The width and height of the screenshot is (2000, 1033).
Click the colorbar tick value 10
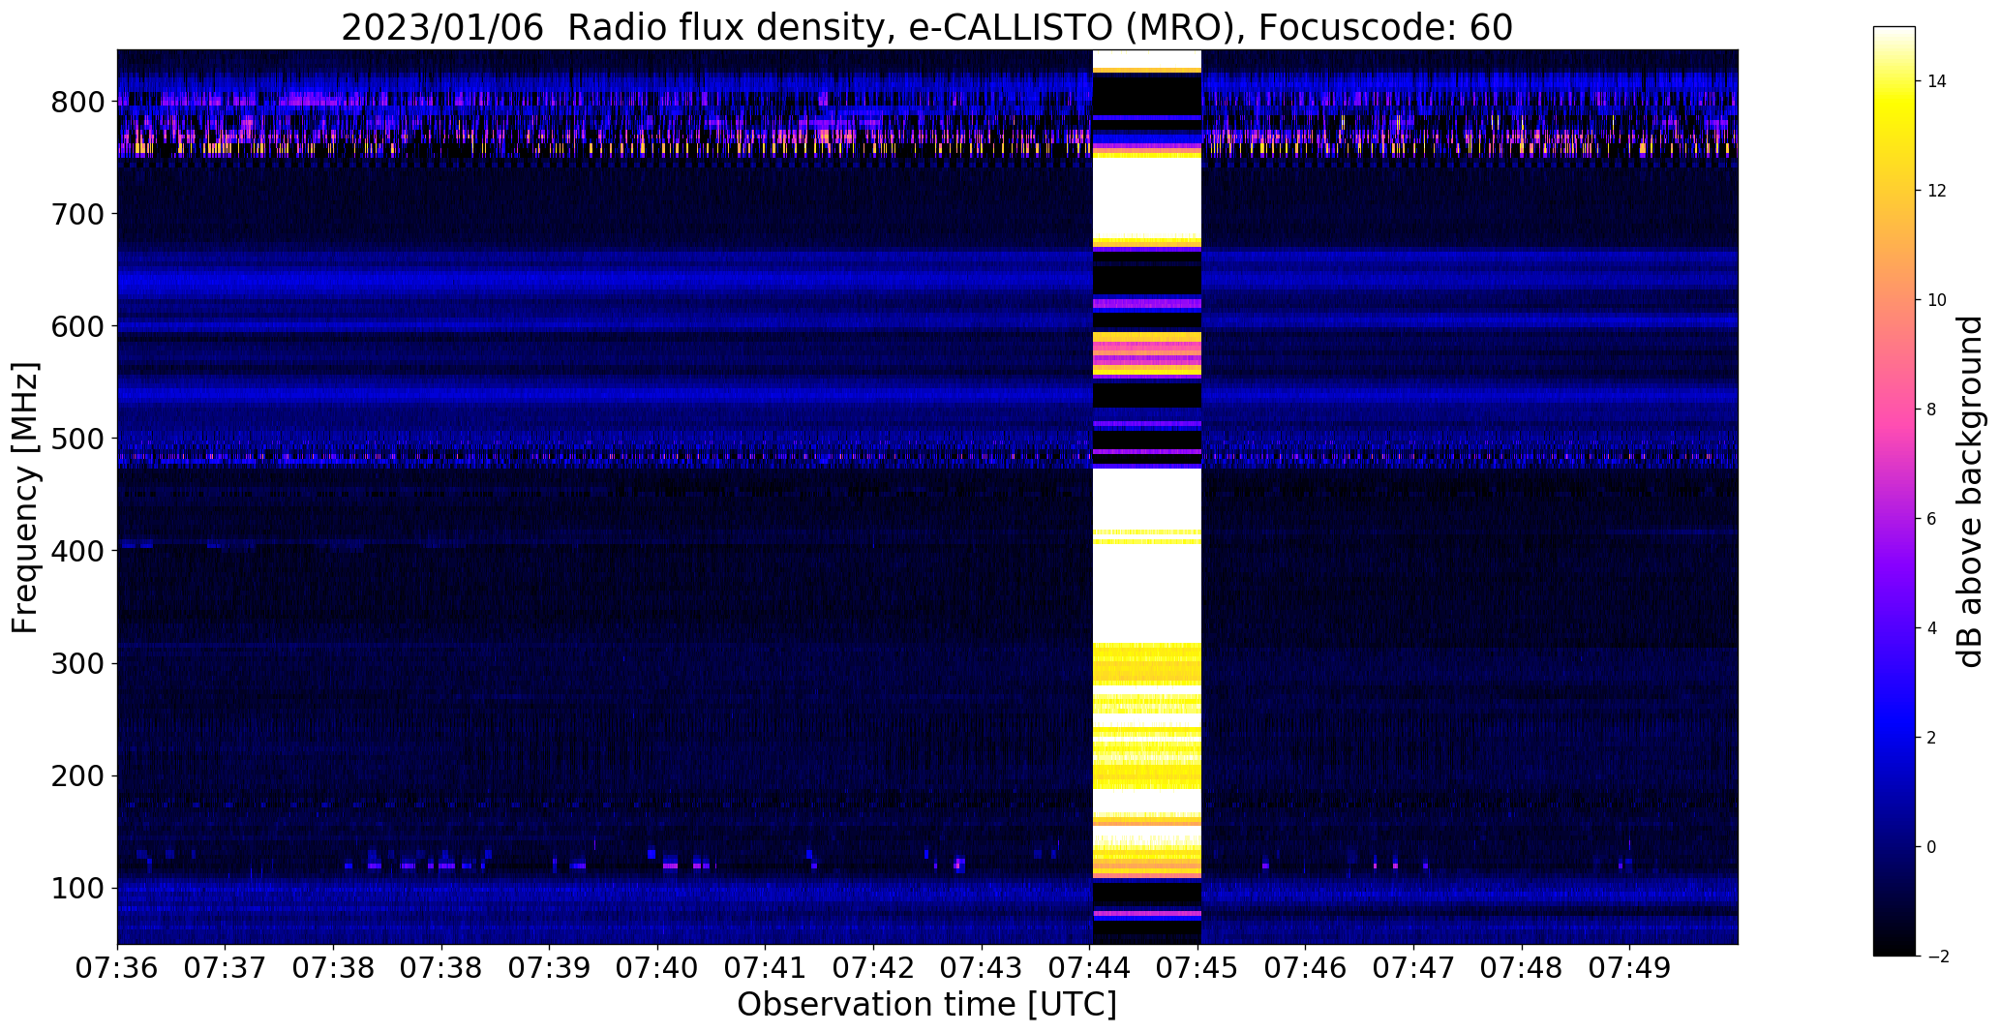pos(1937,300)
